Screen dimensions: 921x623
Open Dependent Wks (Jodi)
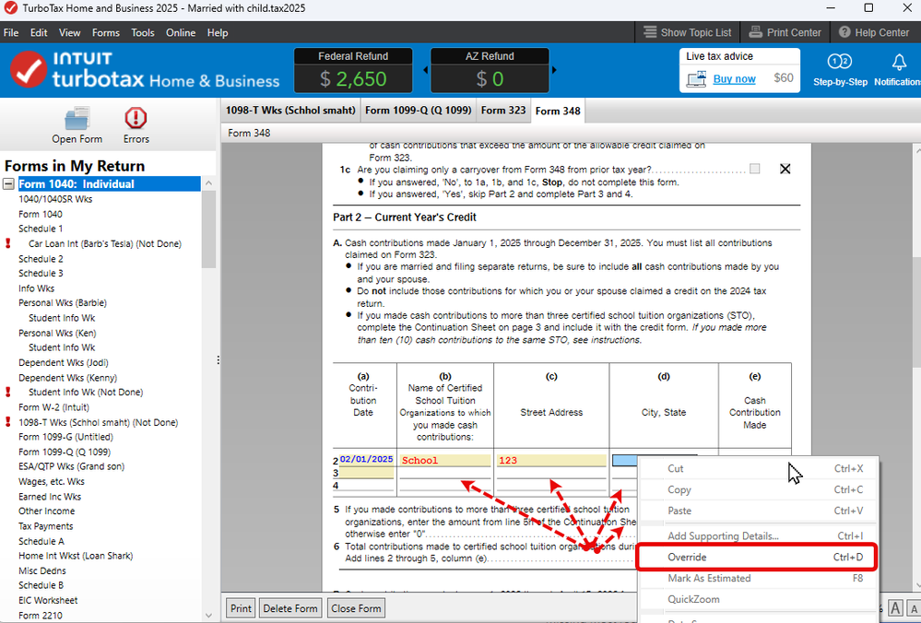click(x=64, y=362)
